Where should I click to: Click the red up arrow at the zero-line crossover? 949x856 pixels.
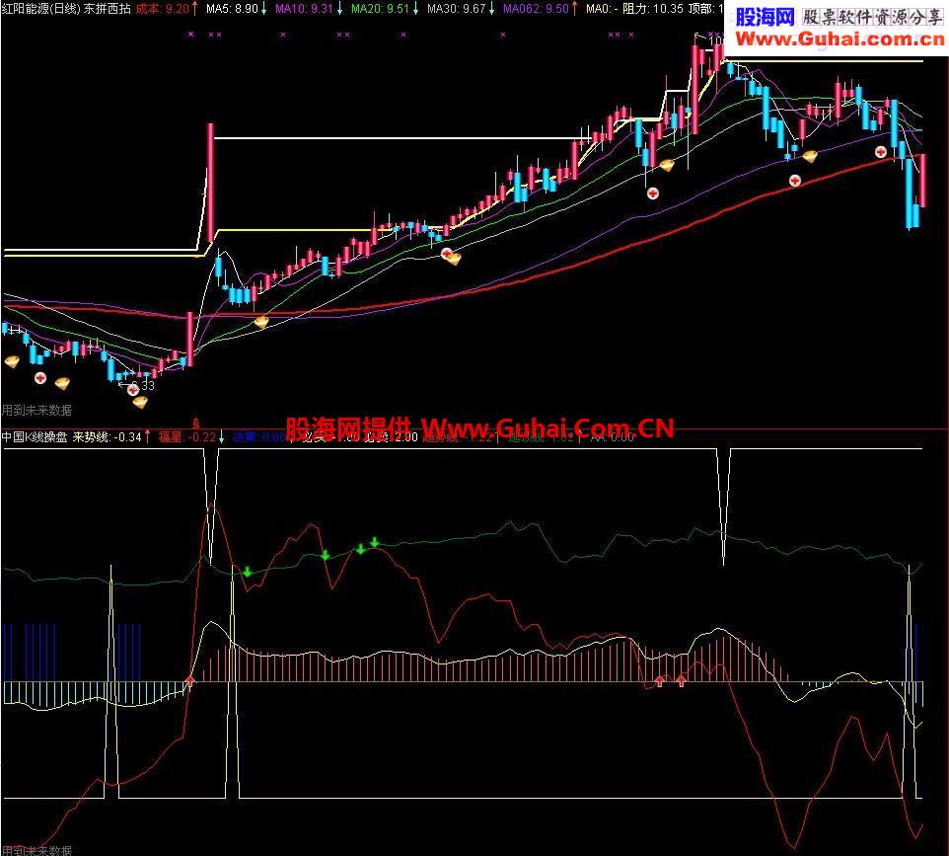pos(190,682)
